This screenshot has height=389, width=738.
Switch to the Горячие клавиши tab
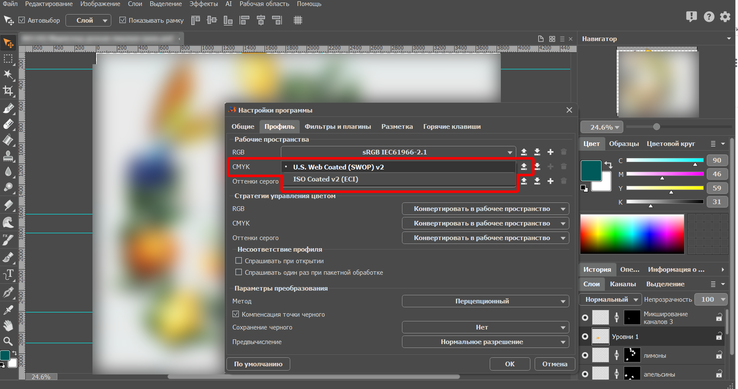pos(452,126)
